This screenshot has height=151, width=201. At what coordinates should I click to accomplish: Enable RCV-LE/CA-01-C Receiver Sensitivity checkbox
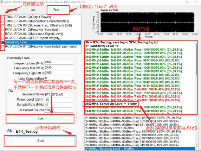pos(3,30)
